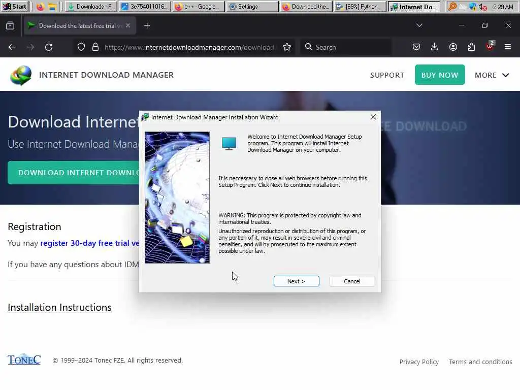The width and height of the screenshot is (520, 390).
Task: Click the forward navigation arrow
Action: coord(30,47)
